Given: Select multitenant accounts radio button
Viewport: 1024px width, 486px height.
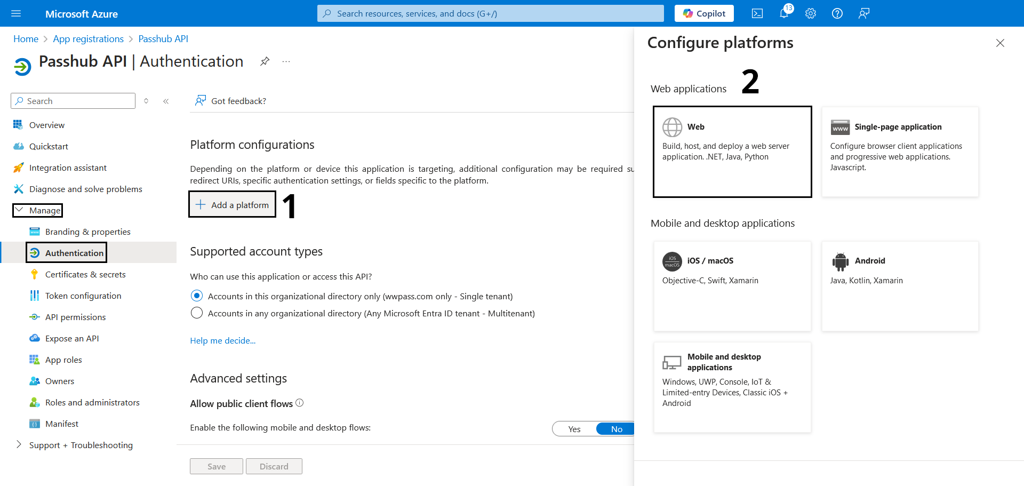Looking at the screenshot, I should coord(197,313).
